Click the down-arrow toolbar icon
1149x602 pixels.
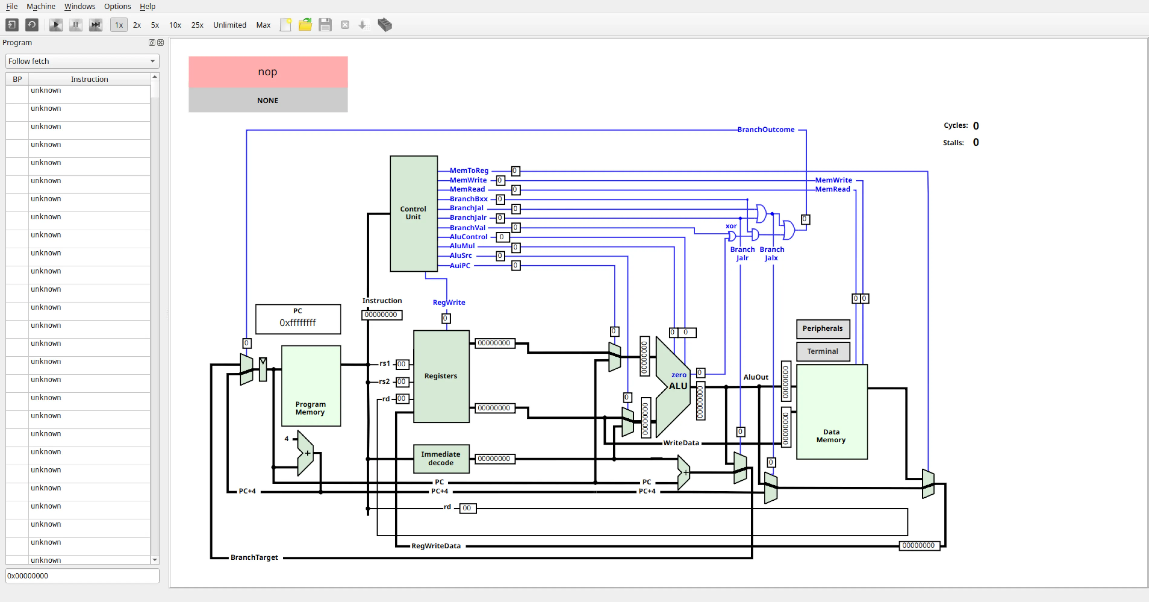coord(363,25)
